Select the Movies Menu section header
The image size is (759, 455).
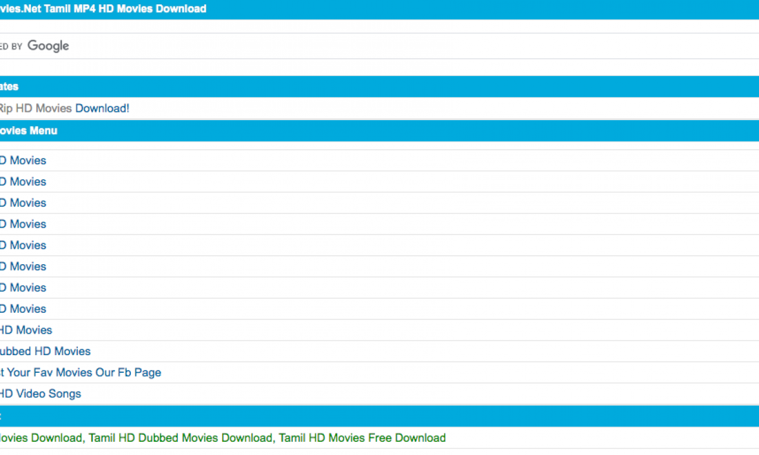click(x=28, y=130)
